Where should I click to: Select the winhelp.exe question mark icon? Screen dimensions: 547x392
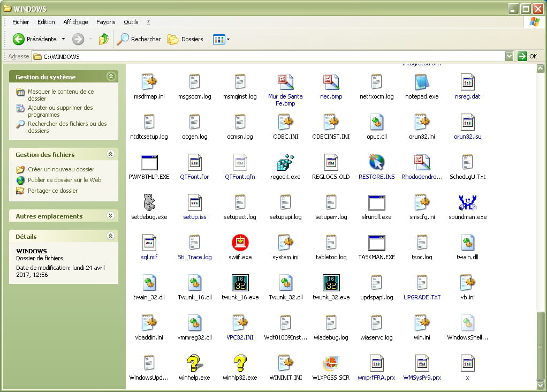click(194, 363)
